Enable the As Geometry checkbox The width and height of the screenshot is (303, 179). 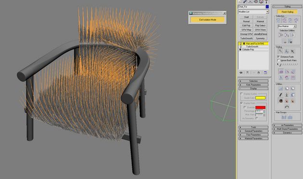click(257, 118)
